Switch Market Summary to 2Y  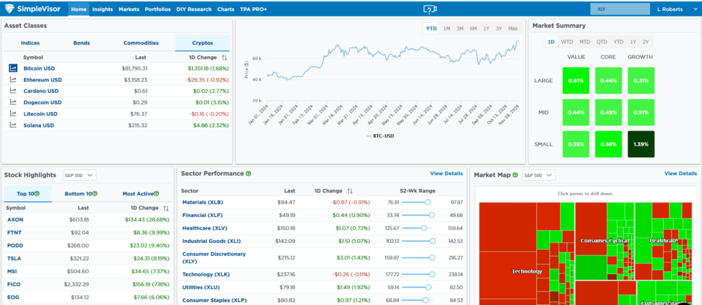(x=645, y=42)
